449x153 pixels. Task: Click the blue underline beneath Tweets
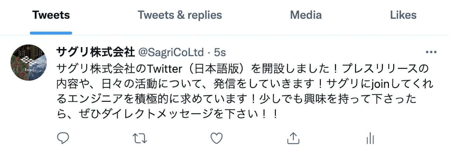[x=51, y=33]
